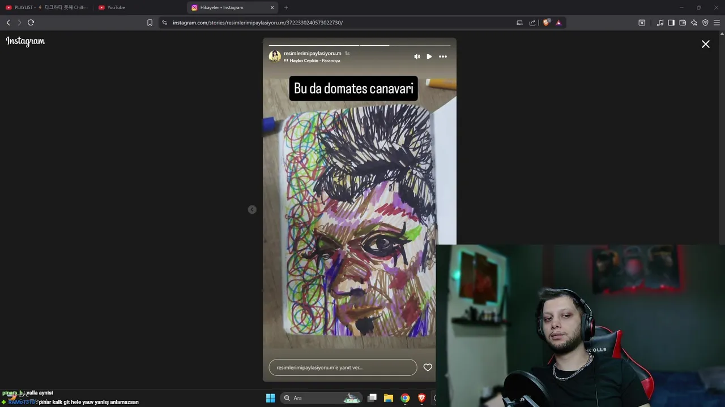Click the 'Bu da domates canavari' caption
This screenshot has width=725, height=407.
point(353,89)
